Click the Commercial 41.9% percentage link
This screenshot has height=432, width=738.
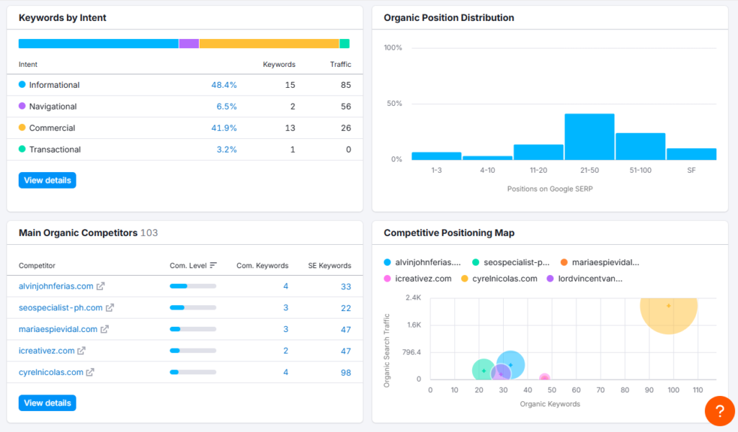tap(223, 128)
